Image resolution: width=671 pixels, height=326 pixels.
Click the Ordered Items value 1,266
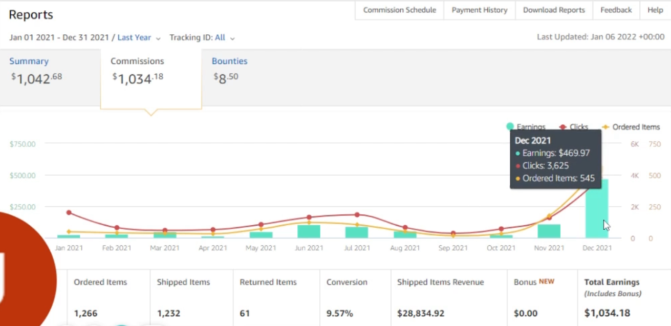pos(85,313)
